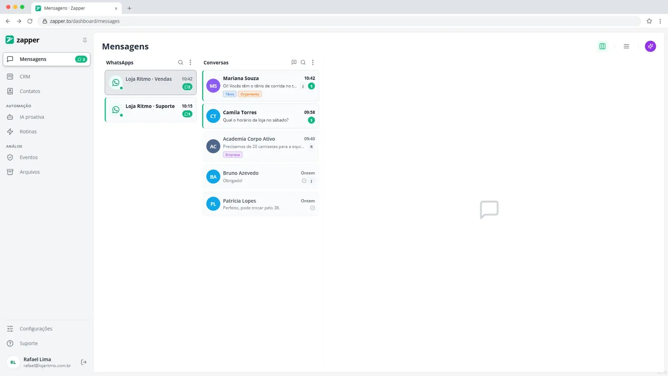Click the Empresa tag on Academia chat
Screen dimensions: 668x376
tap(233, 155)
